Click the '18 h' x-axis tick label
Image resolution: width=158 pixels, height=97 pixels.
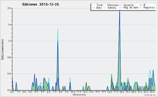122,92
